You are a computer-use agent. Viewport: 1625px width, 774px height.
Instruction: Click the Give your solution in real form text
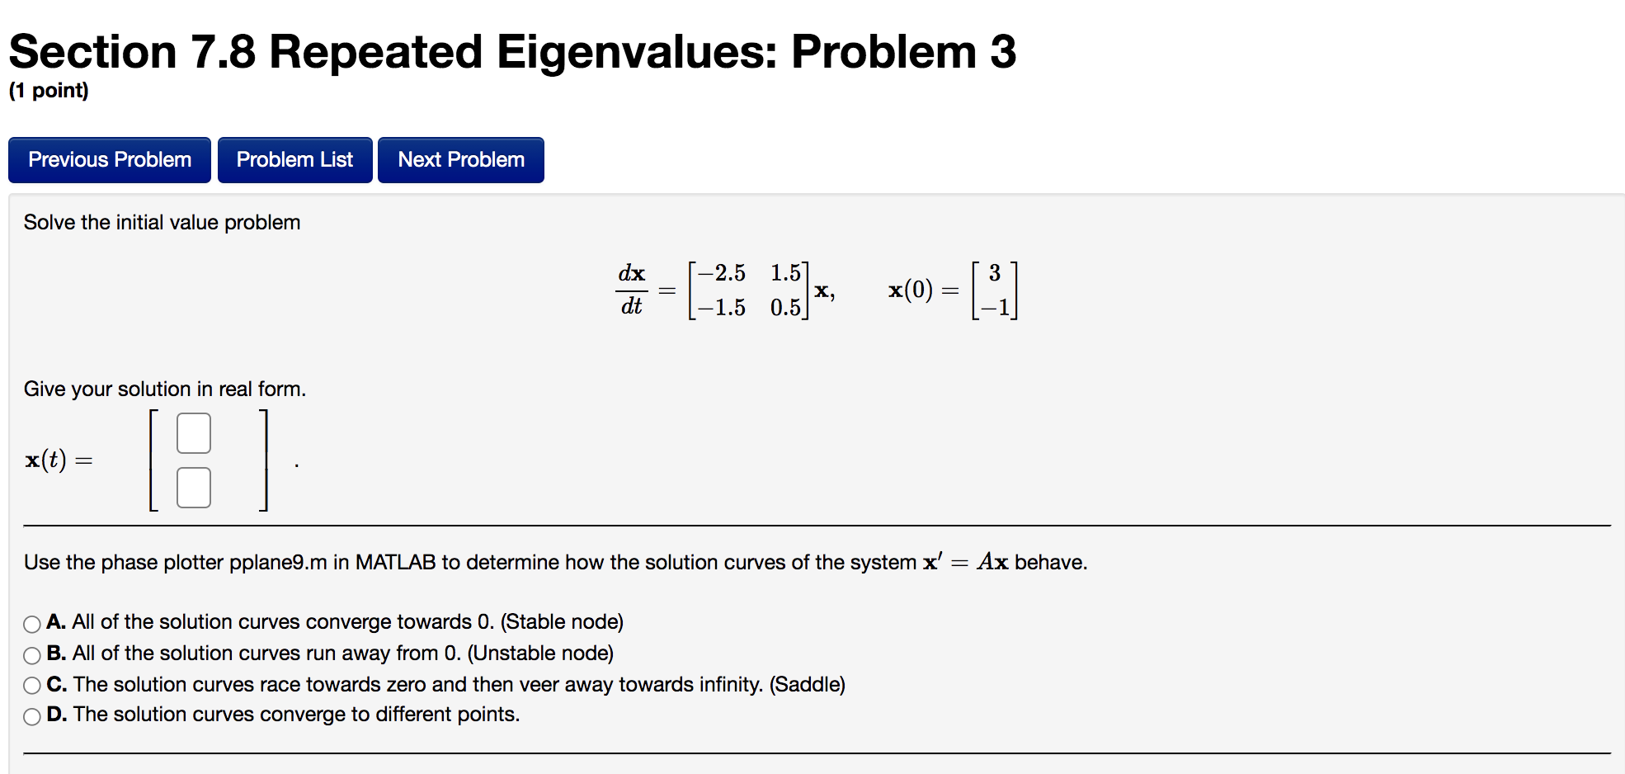(165, 389)
